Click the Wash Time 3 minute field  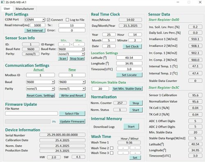pyautogui.click(x=135, y=153)
